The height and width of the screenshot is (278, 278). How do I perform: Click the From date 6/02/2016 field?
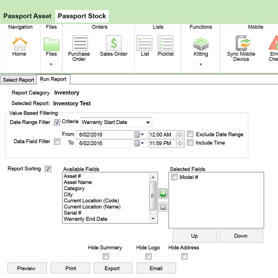111,135
